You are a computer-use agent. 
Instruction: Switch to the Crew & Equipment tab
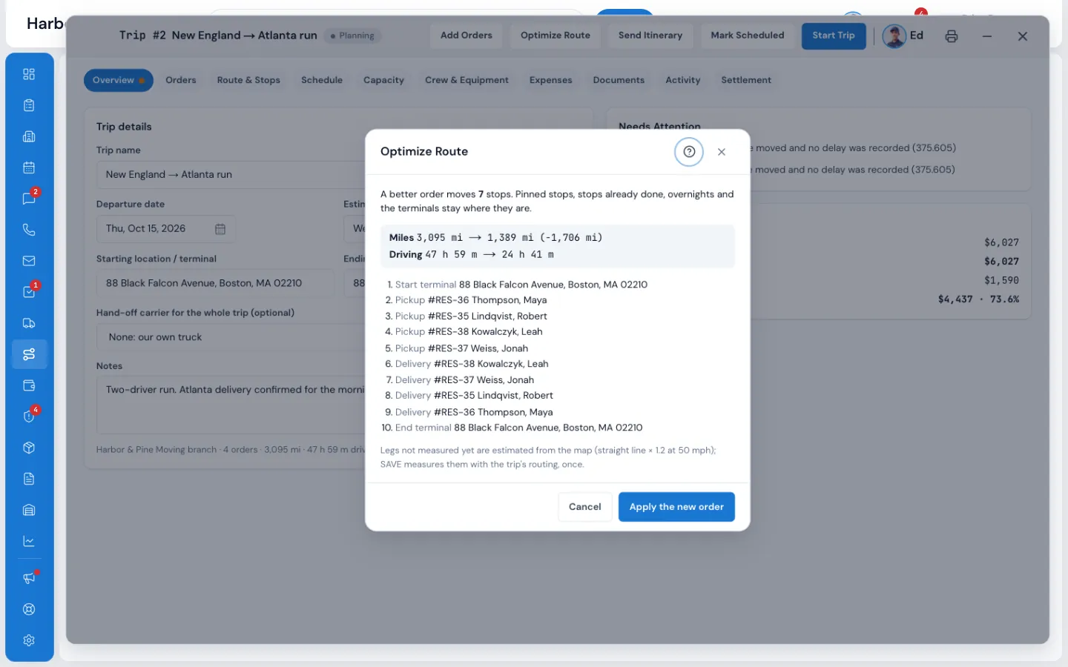pyautogui.click(x=467, y=80)
